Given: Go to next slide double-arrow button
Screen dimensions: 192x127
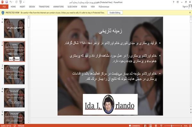Looking at the screenshot, I should coord(191,112).
